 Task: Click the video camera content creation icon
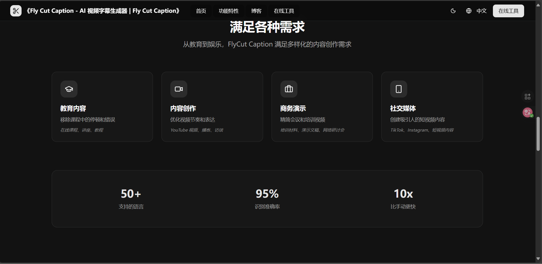[179, 89]
